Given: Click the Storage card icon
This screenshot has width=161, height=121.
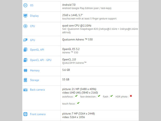Looking at the screenshot, I should (x=25, y=80).
